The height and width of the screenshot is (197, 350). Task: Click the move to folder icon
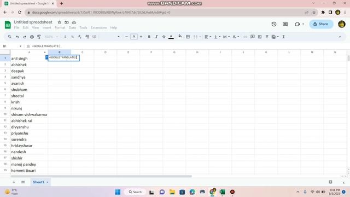pos(67,22)
